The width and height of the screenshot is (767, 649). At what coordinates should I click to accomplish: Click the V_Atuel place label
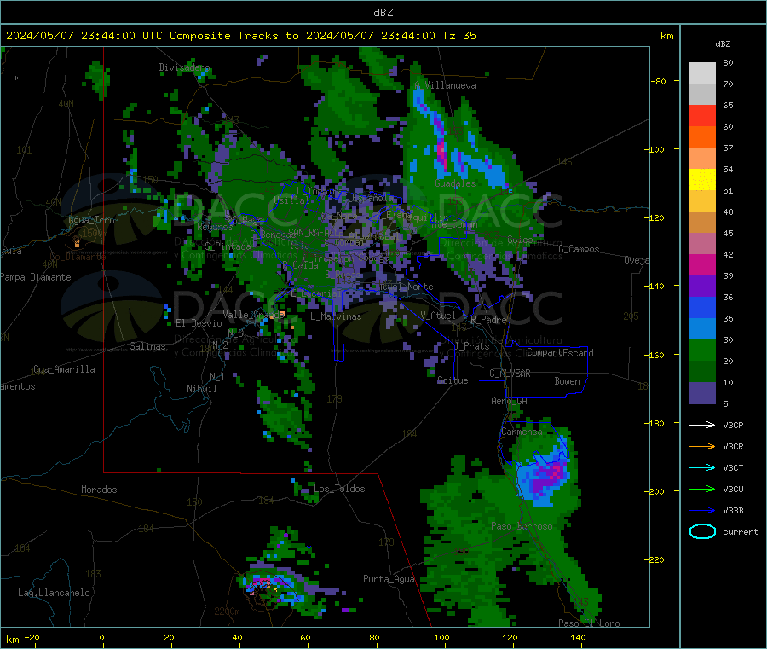(438, 316)
